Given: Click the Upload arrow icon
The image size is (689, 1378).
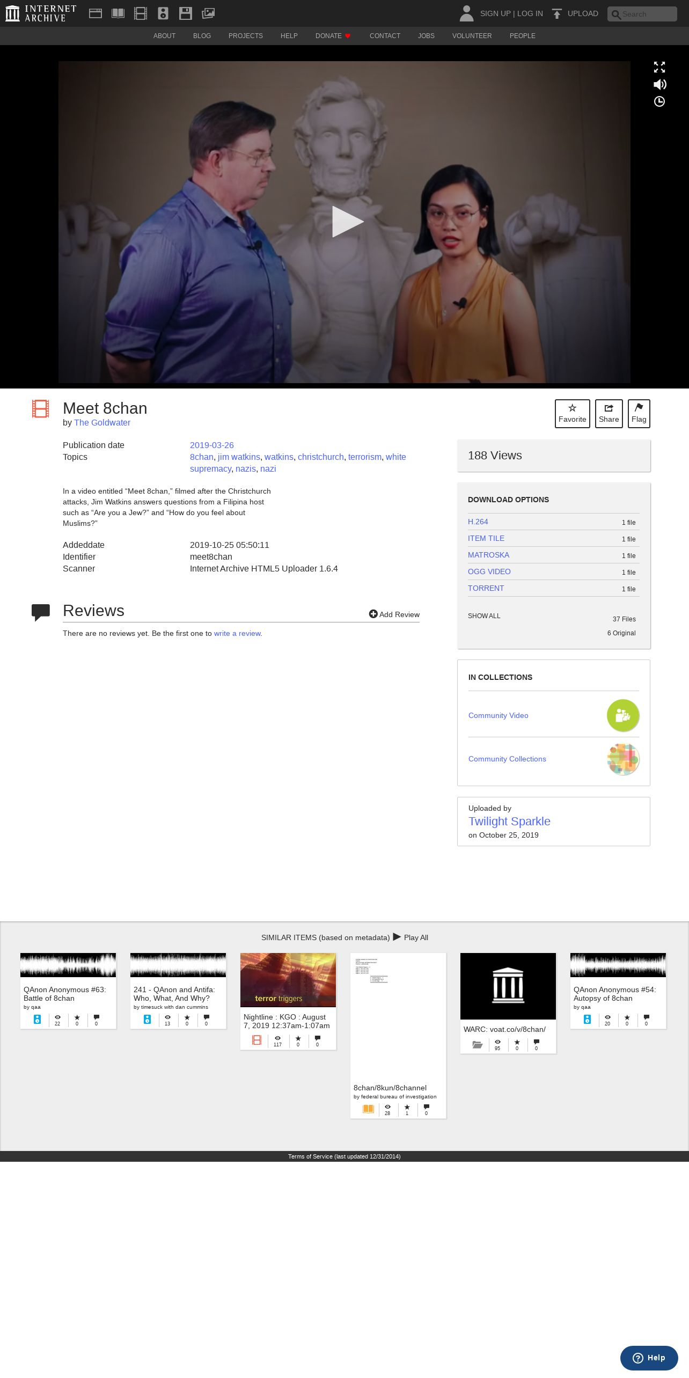Looking at the screenshot, I should (x=557, y=13).
